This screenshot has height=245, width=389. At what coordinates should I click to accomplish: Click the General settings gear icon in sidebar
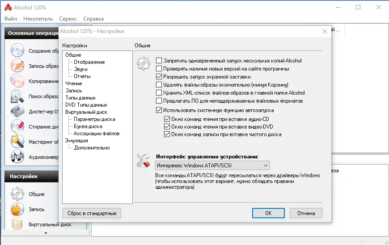[17, 194]
